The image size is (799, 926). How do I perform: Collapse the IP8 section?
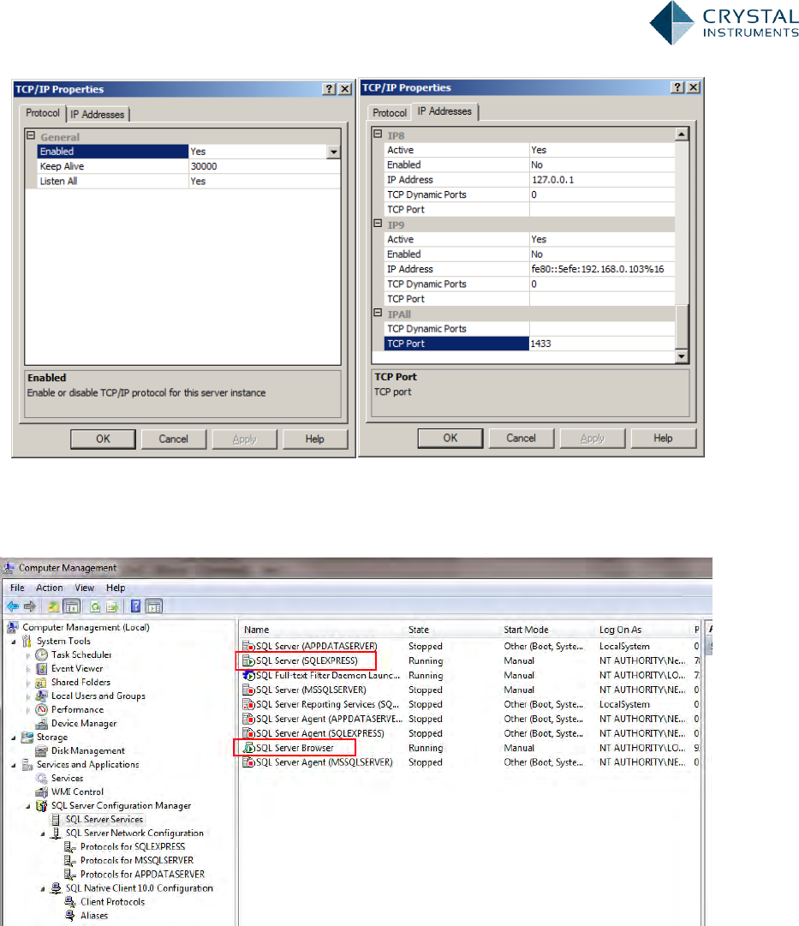[x=378, y=134]
